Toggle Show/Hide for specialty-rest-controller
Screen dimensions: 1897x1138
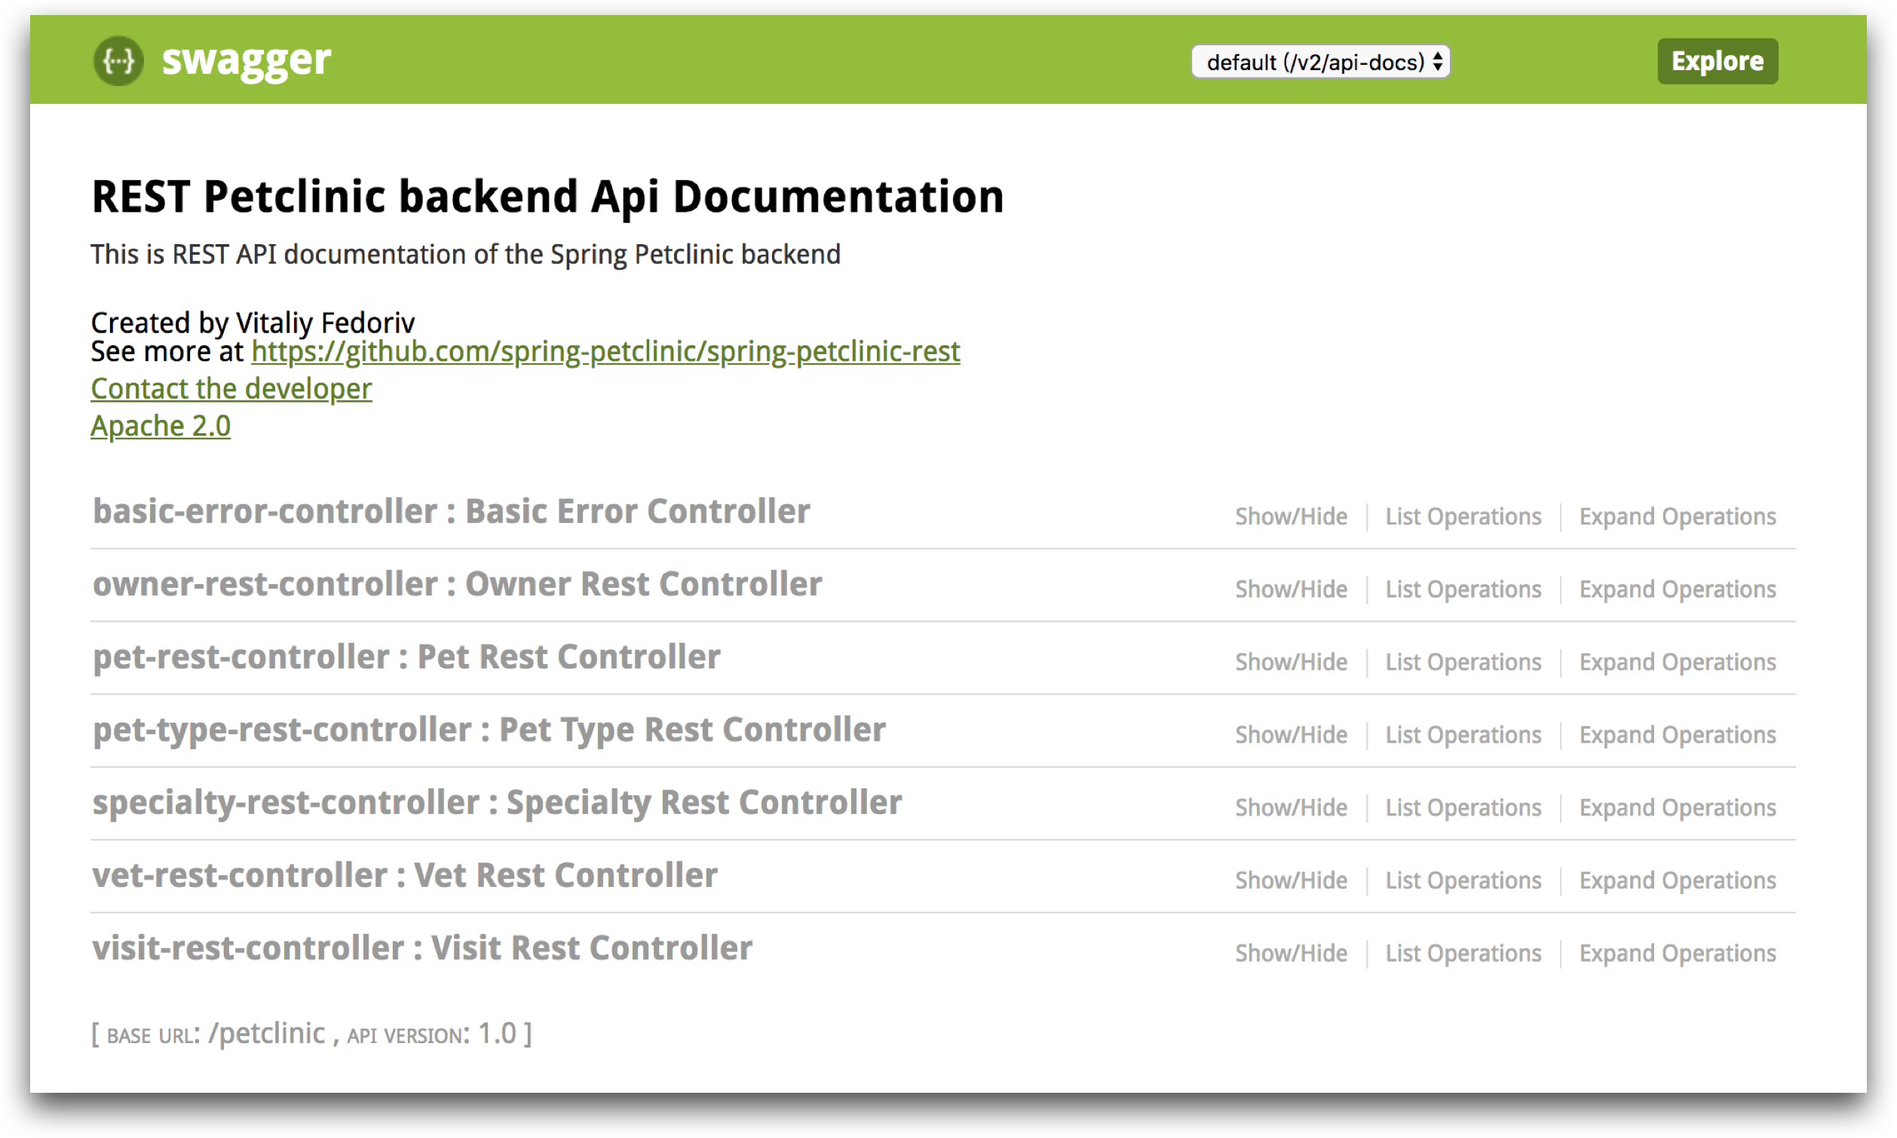[x=1291, y=807]
